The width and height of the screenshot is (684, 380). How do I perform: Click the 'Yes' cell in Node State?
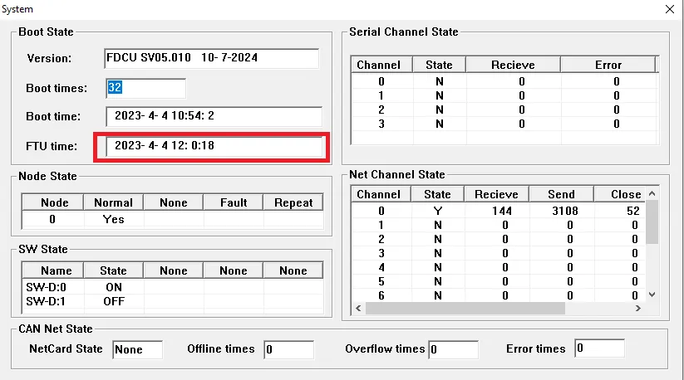coord(113,219)
